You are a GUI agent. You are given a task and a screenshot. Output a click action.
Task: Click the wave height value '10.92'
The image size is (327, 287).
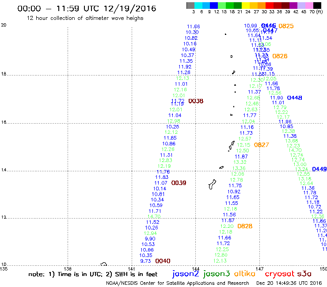coord(234,191)
